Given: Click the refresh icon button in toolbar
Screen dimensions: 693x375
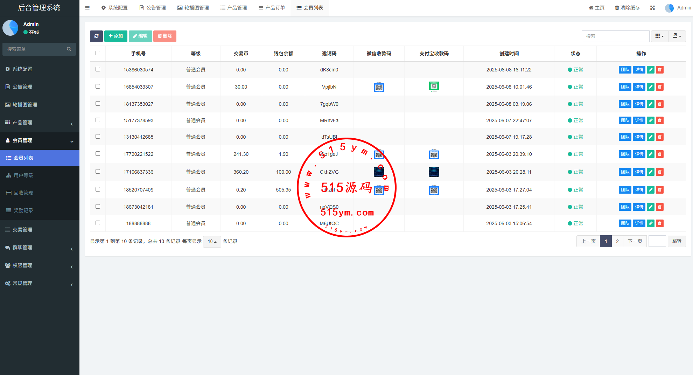Looking at the screenshot, I should point(96,36).
